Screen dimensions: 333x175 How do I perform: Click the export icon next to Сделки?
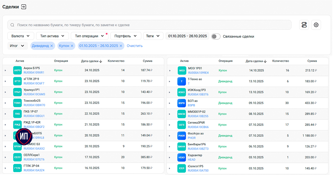pyautogui.click(x=24, y=7)
